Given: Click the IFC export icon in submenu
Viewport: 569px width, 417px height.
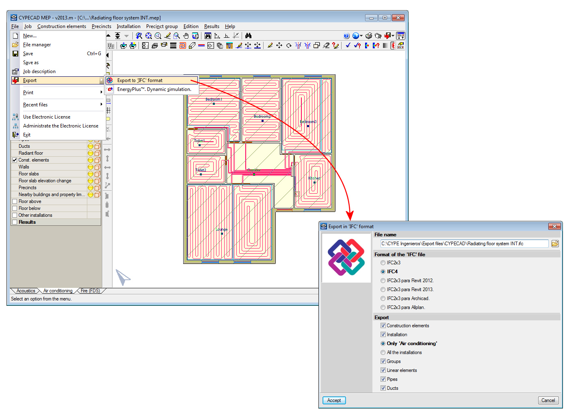Looking at the screenshot, I should 110,80.
